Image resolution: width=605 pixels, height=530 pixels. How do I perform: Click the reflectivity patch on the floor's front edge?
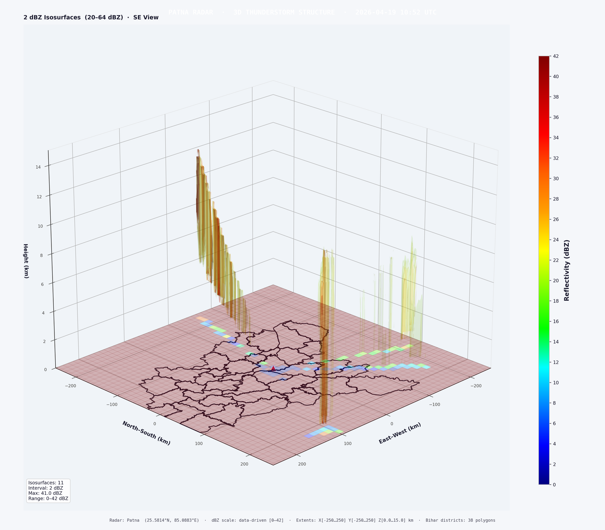(324, 431)
